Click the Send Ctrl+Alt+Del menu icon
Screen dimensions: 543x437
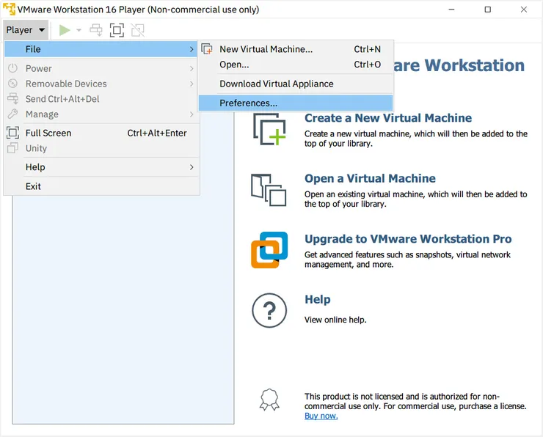click(x=12, y=98)
